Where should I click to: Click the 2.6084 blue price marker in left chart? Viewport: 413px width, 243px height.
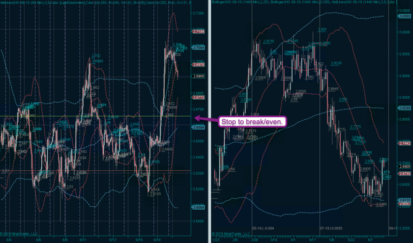199,208
